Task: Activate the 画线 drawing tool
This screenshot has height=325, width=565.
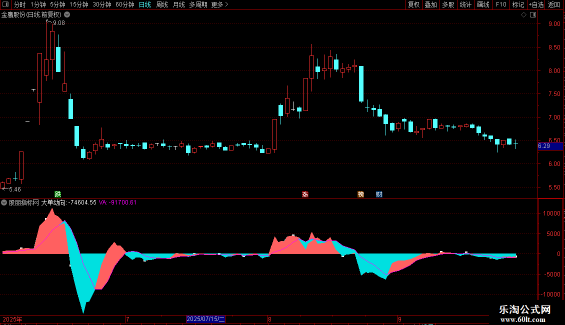Action: pos(483,4)
